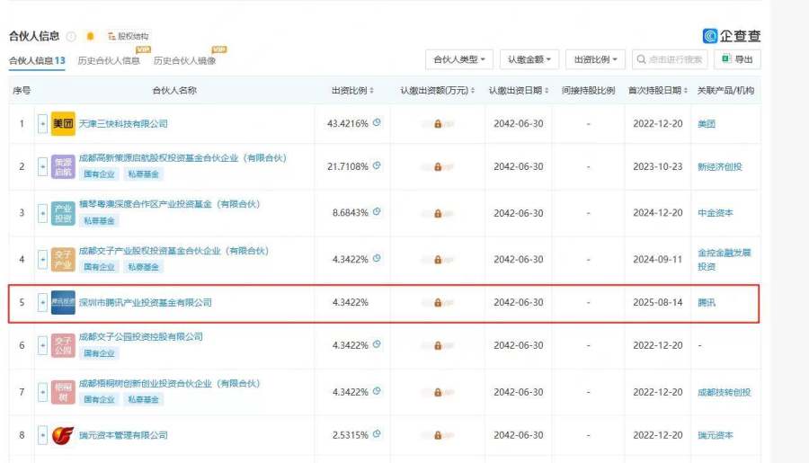
Task: Click the 交子公园 pink logo icon
Action: pos(63,345)
